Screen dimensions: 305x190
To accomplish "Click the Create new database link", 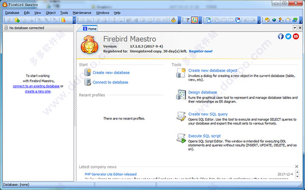I will click(x=111, y=73).
